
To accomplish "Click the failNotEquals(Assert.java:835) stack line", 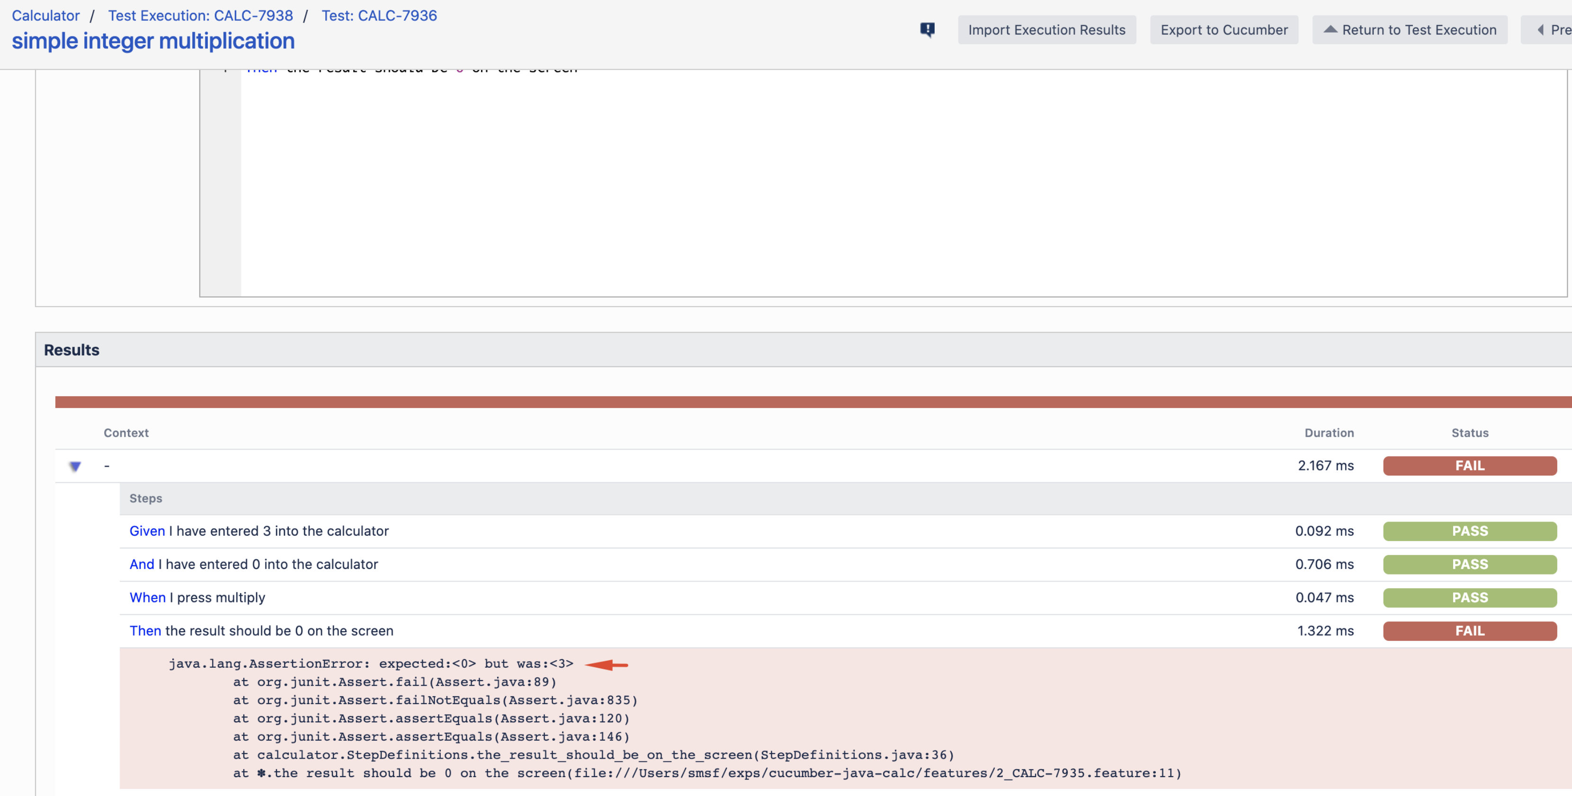I will [x=435, y=700].
